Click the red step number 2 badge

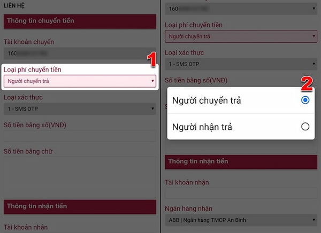pyautogui.click(x=306, y=83)
